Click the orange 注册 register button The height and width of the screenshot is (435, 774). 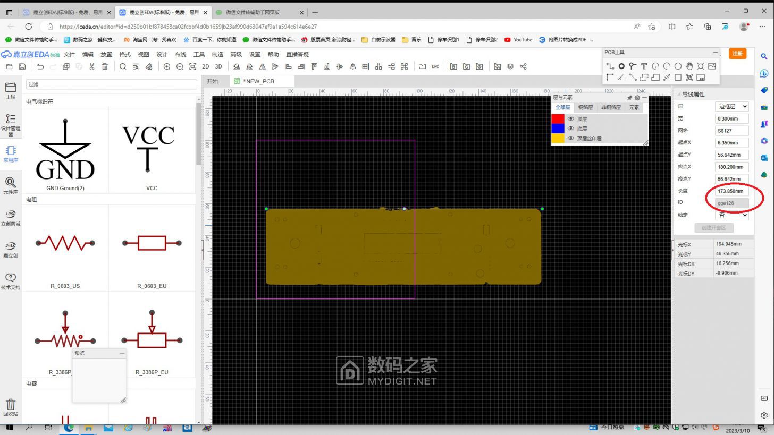point(737,53)
